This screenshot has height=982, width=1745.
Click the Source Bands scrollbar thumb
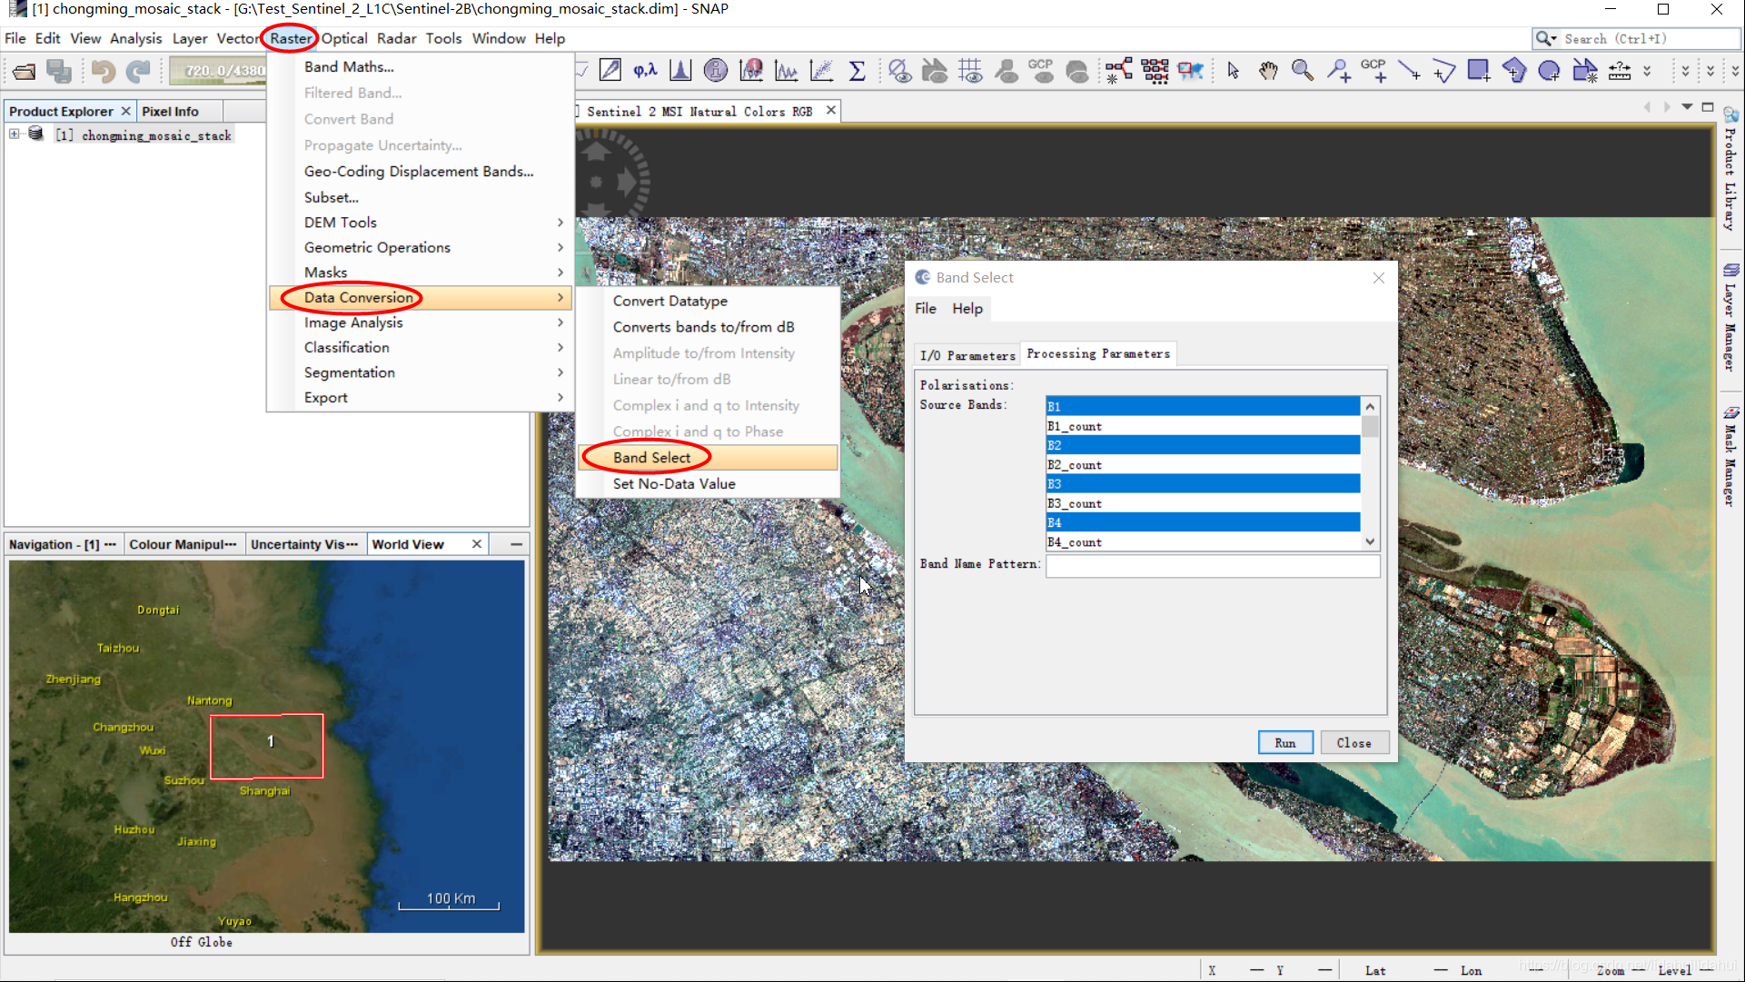(x=1370, y=427)
